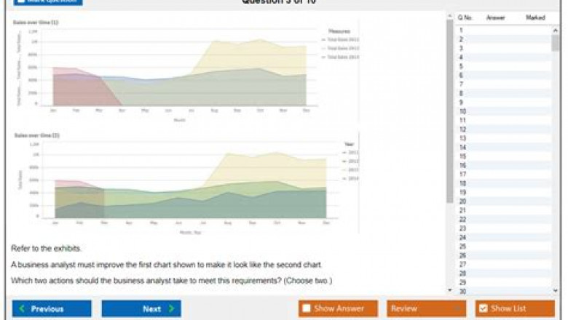The image size is (568, 320).
Task: Click the question pane vertical scrollbar
Action: [x=449, y=109]
